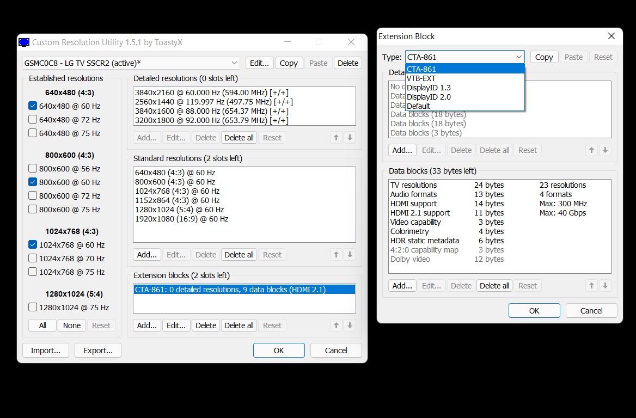Enable 1280x1024 @ 75 Hz

pos(33,308)
